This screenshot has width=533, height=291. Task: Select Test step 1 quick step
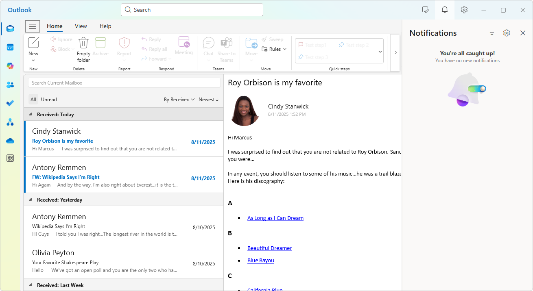click(x=312, y=45)
